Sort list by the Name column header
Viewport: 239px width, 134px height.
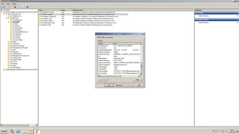(x=50, y=10)
